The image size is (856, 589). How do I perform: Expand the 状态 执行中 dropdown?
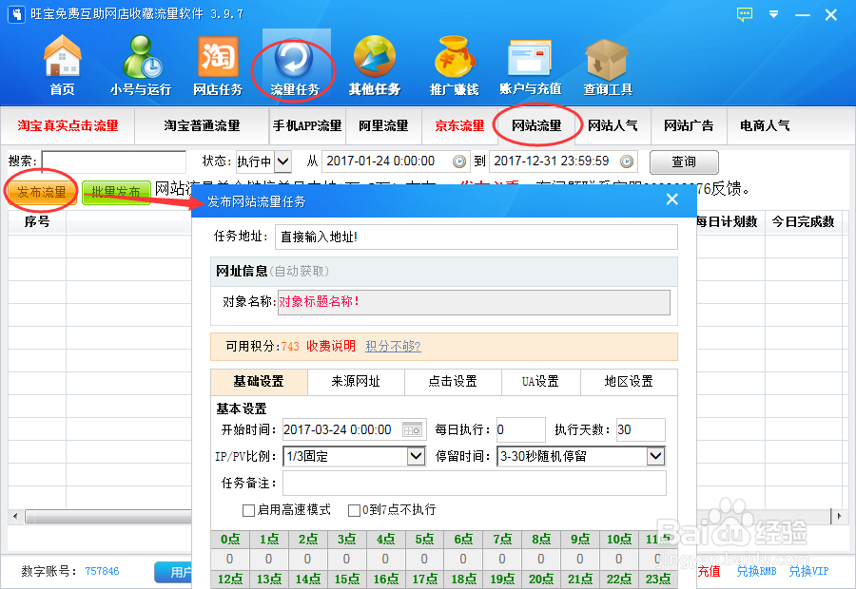tap(282, 161)
